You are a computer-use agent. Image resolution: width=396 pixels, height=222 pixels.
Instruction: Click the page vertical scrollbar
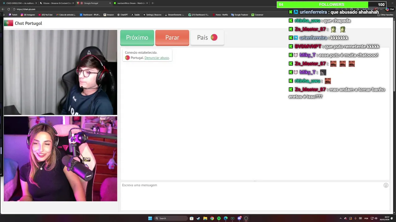point(394,55)
